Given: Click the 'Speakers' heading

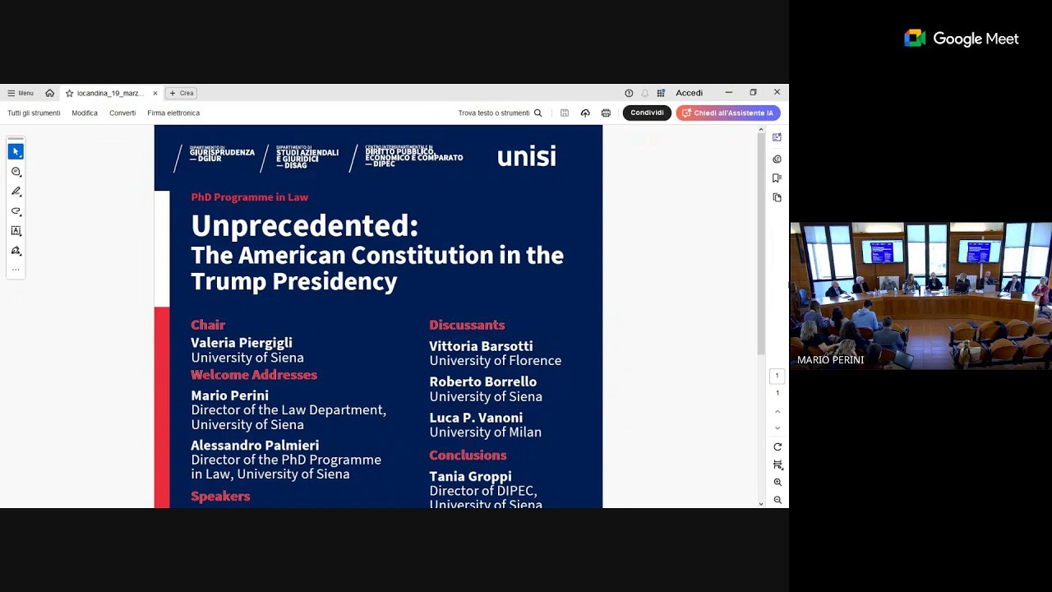Looking at the screenshot, I should (x=220, y=497).
